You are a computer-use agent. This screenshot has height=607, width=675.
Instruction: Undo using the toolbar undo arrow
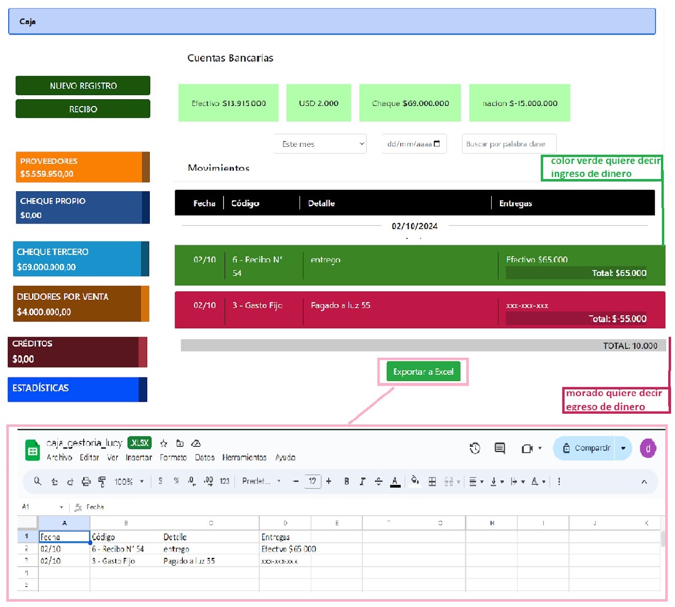pyautogui.click(x=54, y=481)
